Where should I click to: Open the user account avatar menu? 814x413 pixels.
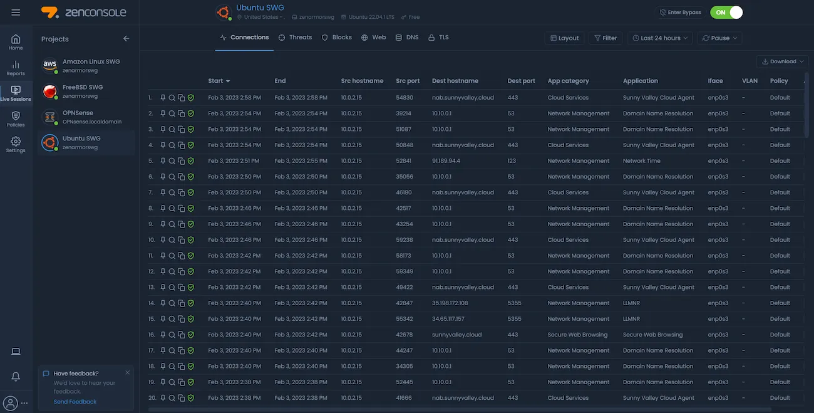pos(11,402)
